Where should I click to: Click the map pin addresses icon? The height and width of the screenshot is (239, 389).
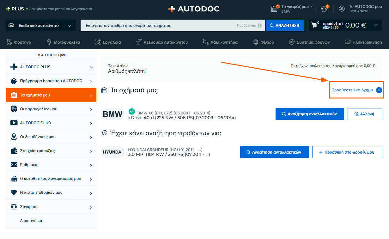[x=14, y=137]
